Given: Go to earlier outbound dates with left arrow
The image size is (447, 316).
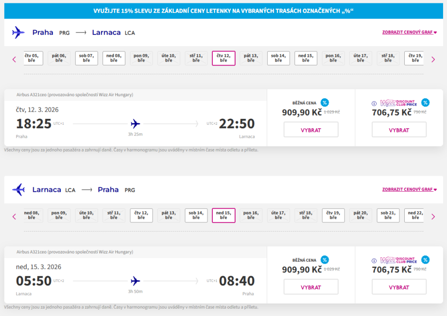Looking at the screenshot, I should click(14, 59).
